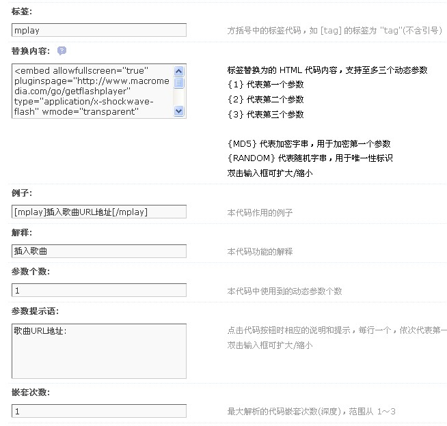
Task: Click the label 替换内容:
Action: tap(31, 51)
